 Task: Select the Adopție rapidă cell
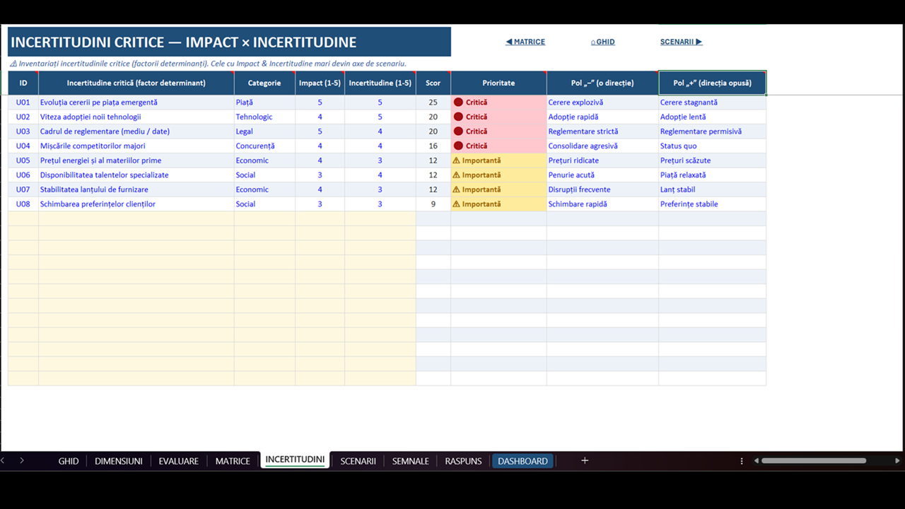pyautogui.click(x=602, y=117)
